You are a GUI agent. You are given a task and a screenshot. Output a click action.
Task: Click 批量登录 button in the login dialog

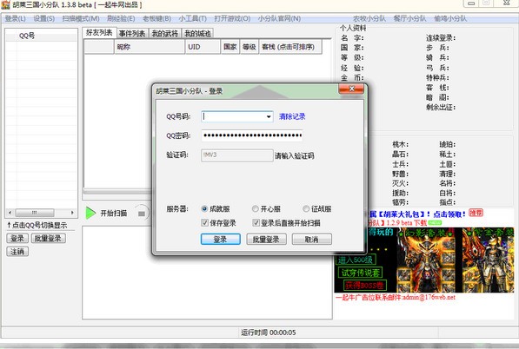tap(266, 240)
